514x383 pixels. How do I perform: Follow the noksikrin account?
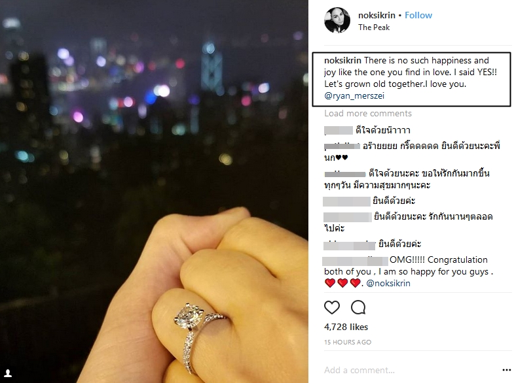(418, 15)
